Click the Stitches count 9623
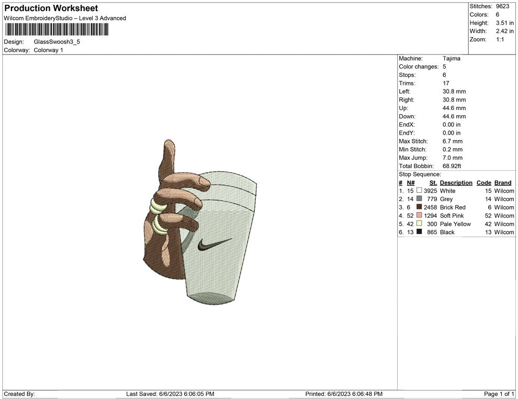This screenshot has width=518, height=399. [502, 6]
